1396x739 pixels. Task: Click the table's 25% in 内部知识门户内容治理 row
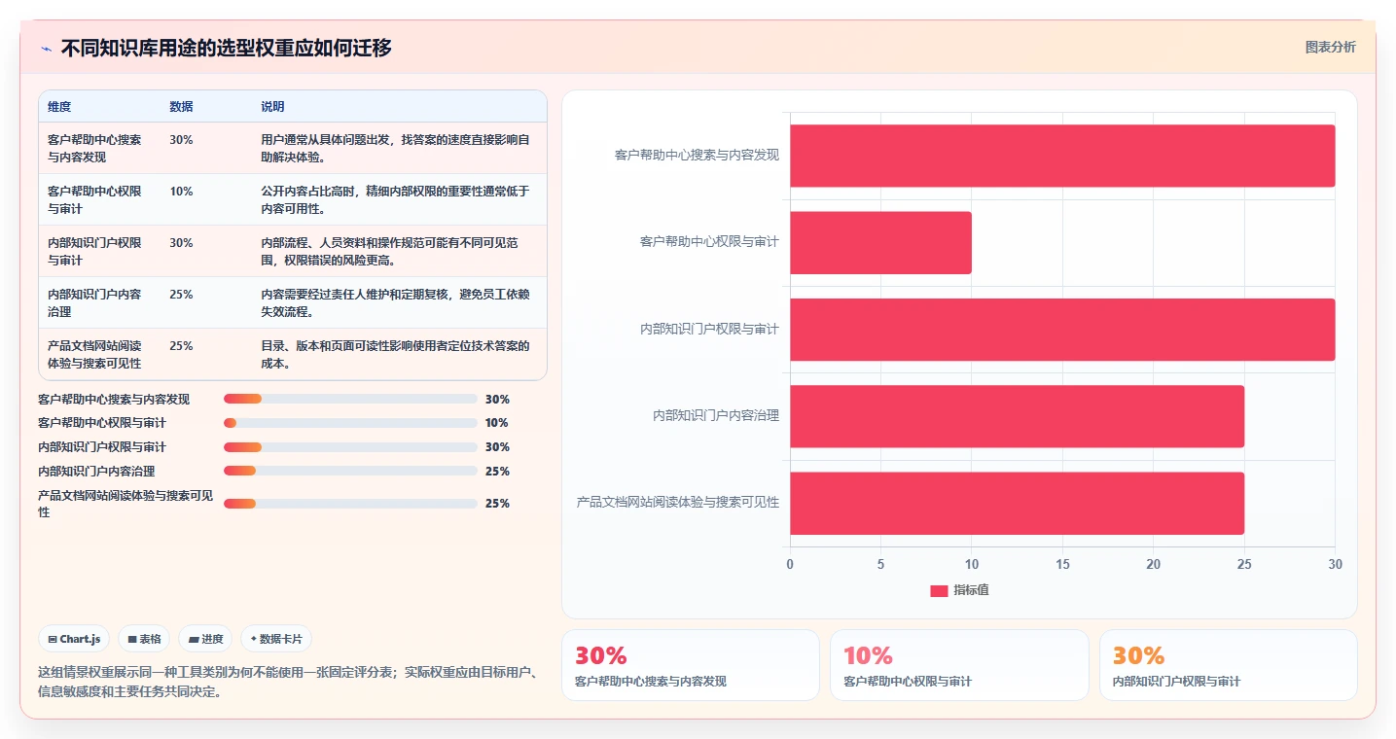pos(181,295)
